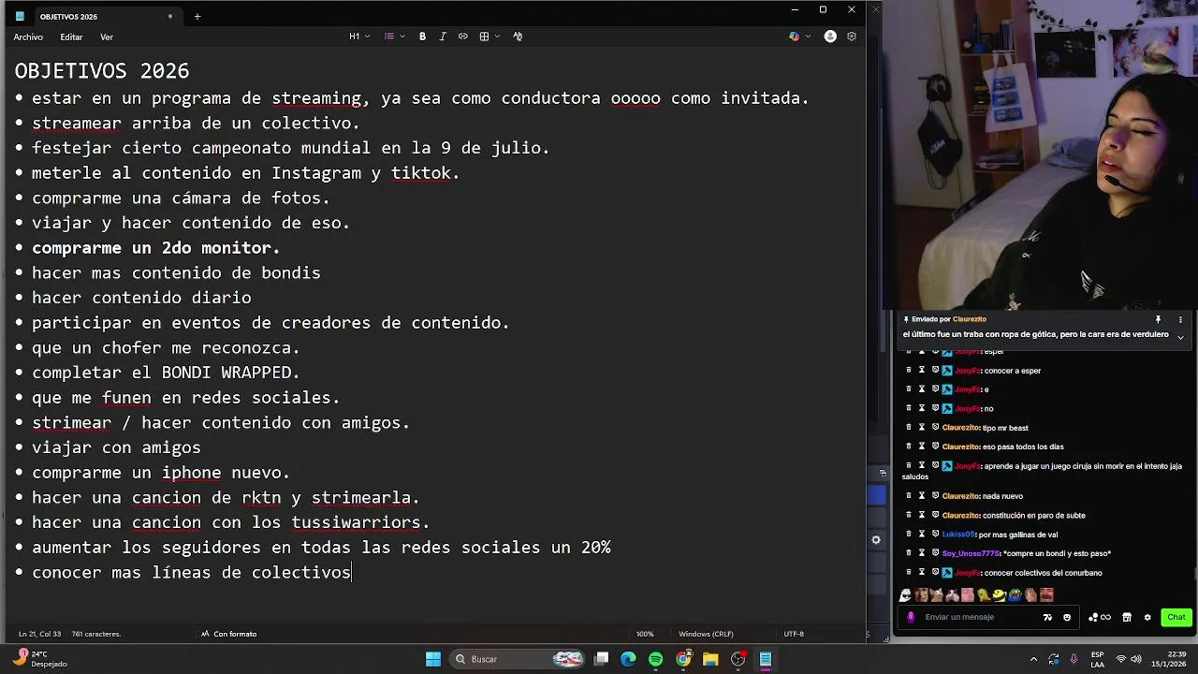Open Notepad settings gear
The height and width of the screenshot is (674, 1198).
[852, 37]
